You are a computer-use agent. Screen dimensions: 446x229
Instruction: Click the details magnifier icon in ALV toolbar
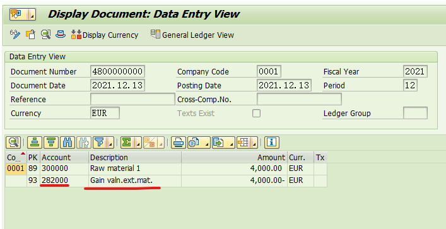point(13,143)
